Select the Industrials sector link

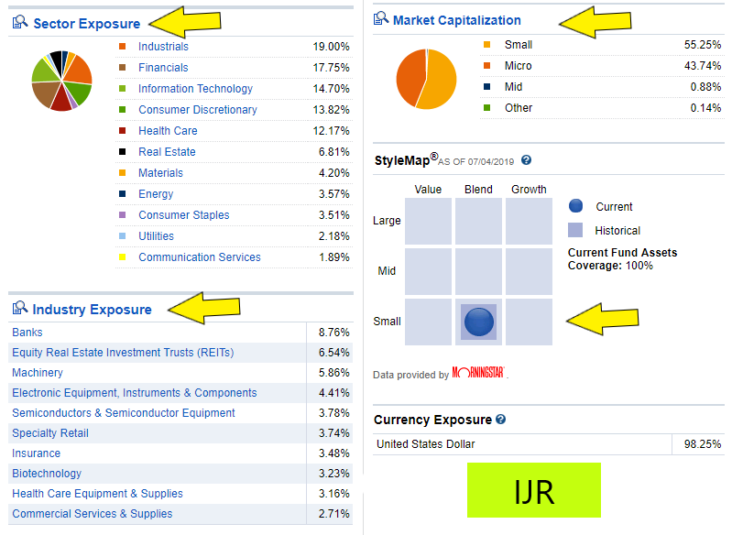pyautogui.click(x=163, y=47)
